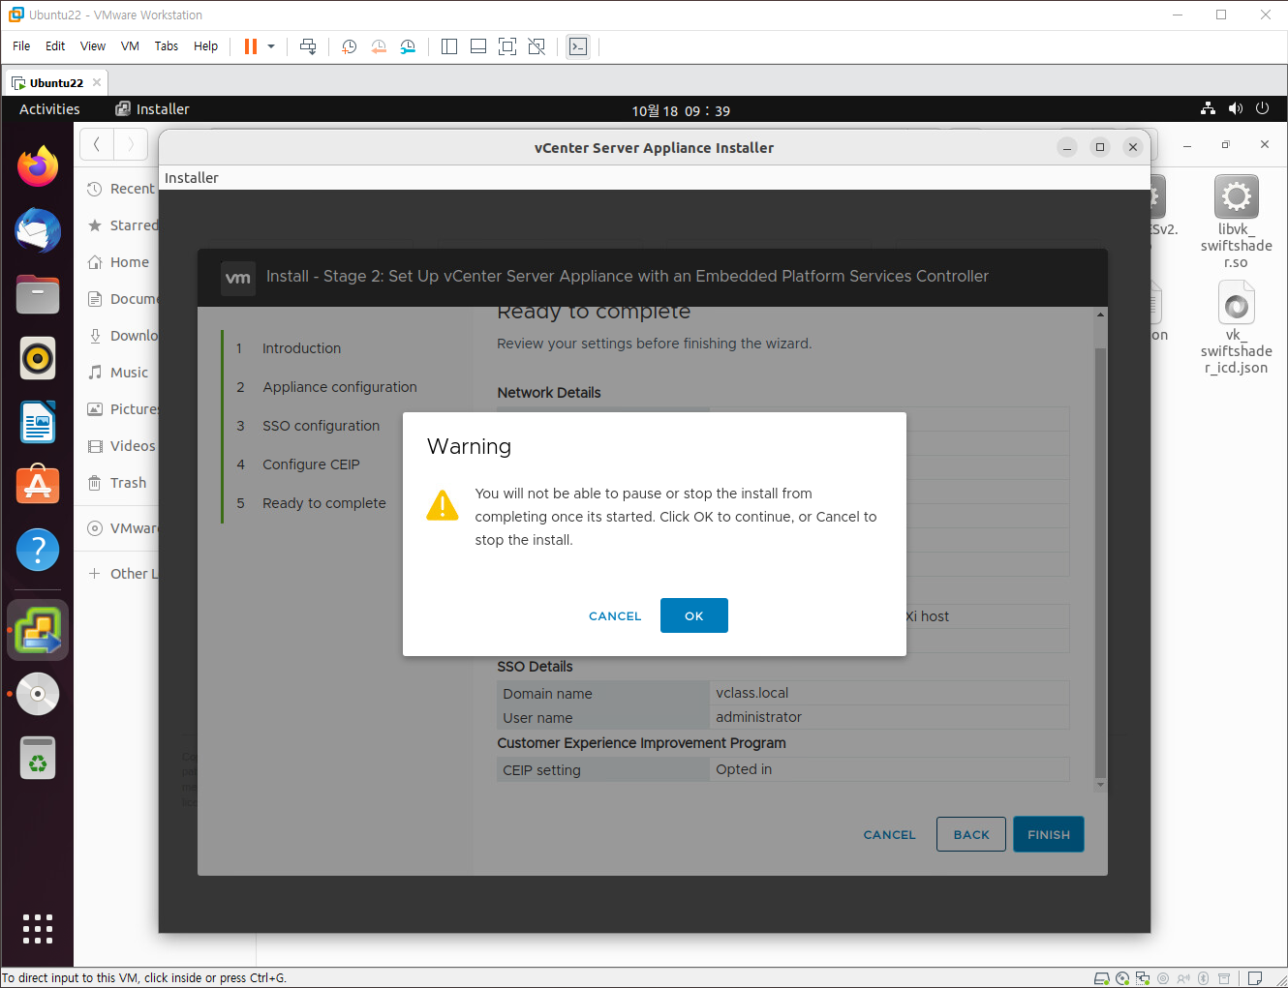Click the Installer menu in appliance window
1288x988 pixels.
click(x=192, y=178)
